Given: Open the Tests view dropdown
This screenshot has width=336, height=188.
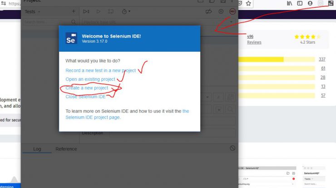Looking at the screenshot, I should (32, 11).
